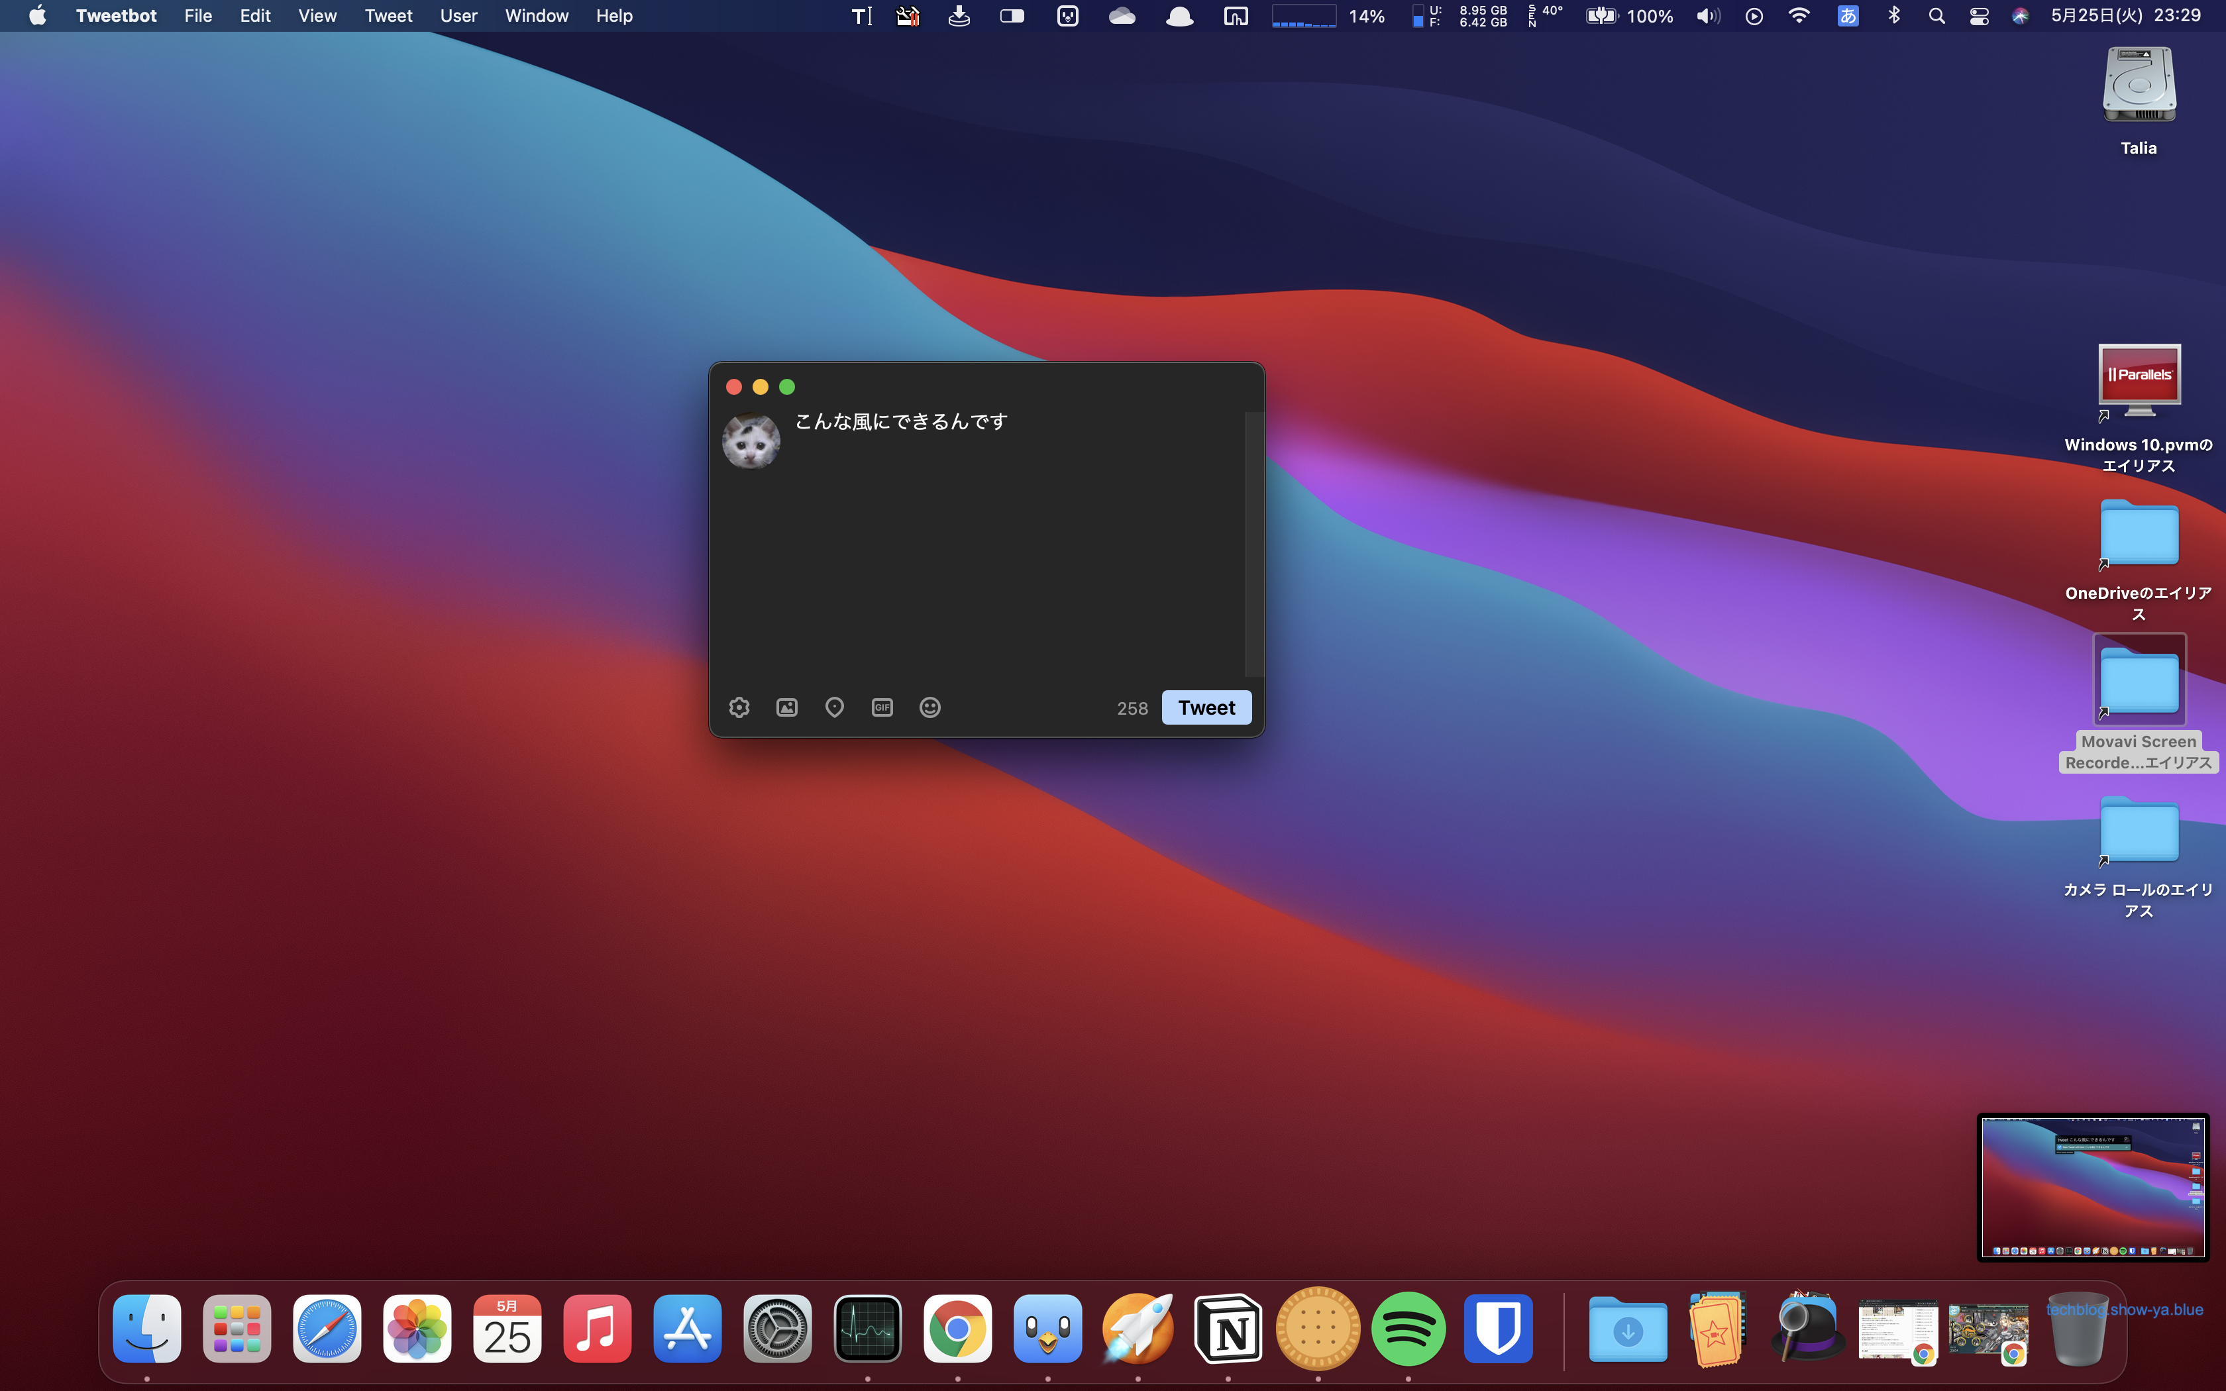Image resolution: width=2226 pixels, height=1391 pixels.
Task: Launch Notion from the Dock
Action: point(1228,1329)
